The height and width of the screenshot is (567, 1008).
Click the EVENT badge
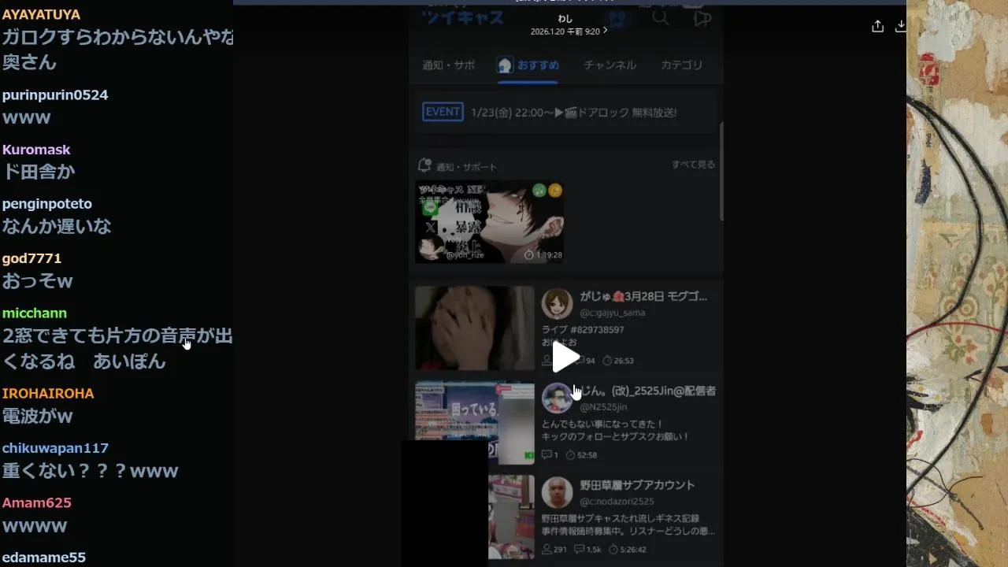click(443, 112)
